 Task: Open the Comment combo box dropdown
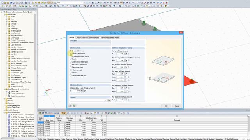pos(106,100)
